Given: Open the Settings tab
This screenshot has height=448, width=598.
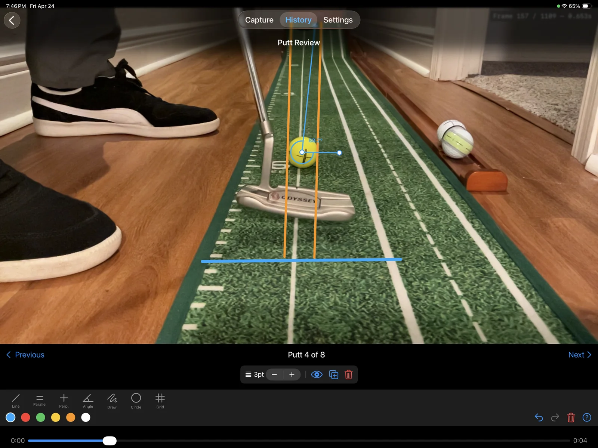Looking at the screenshot, I should click(x=338, y=20).
